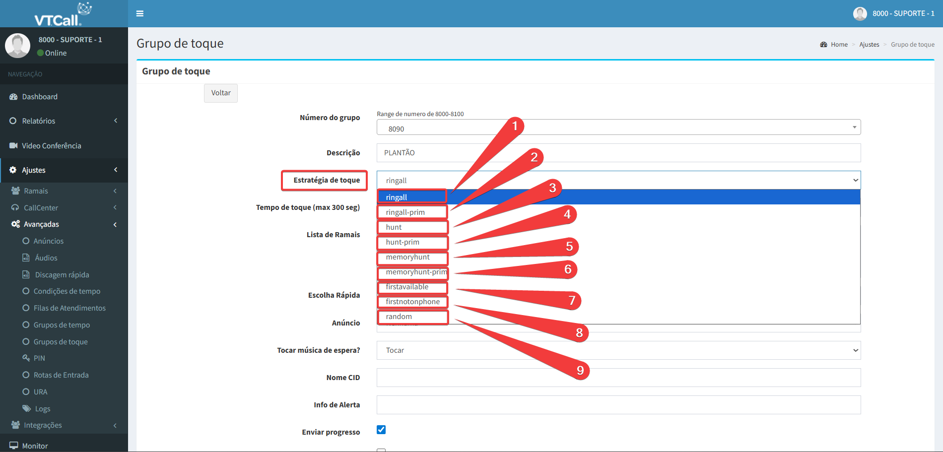
Task: Click the hamburger menu toggle icon
Action: click(140, 13)
